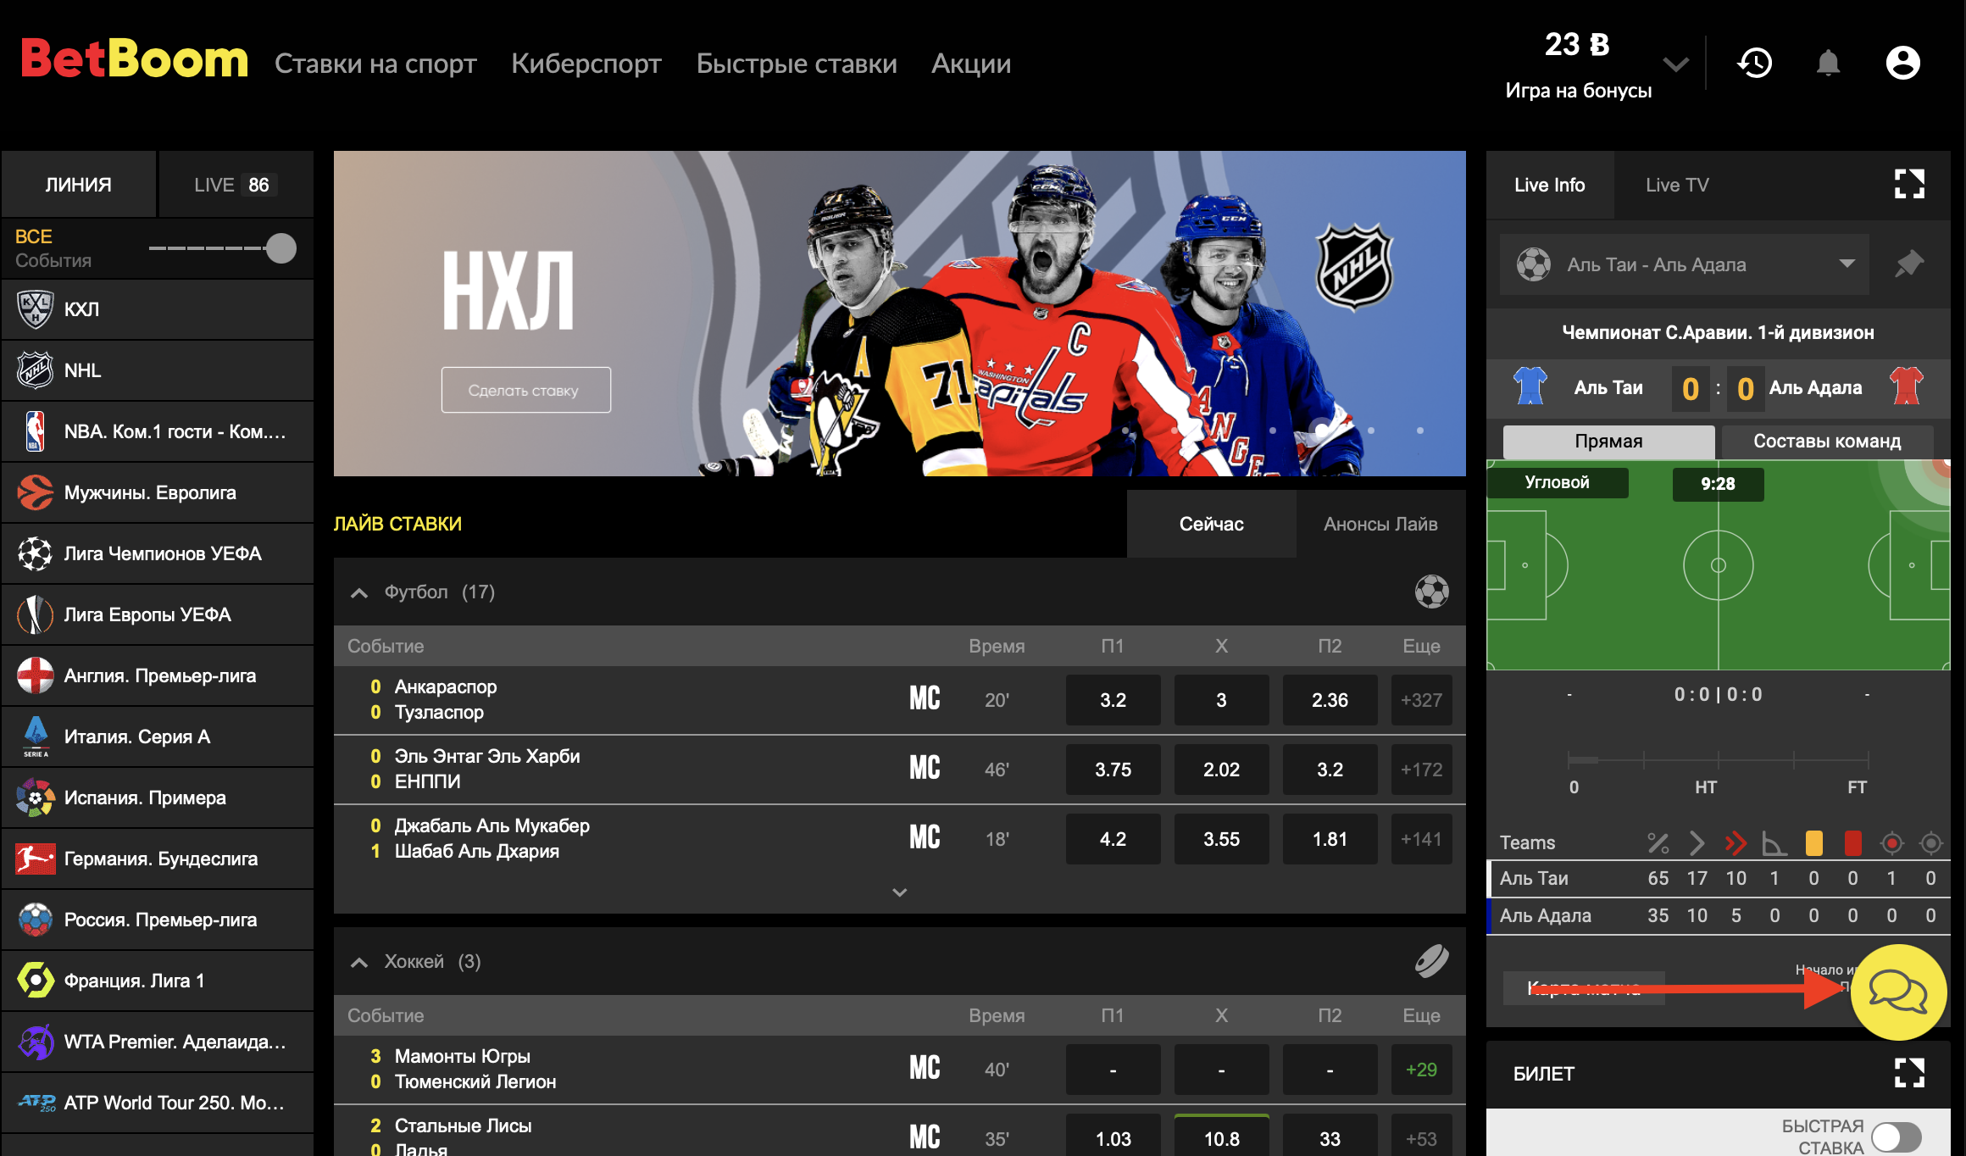Pin the Аль Таи - Аль Адала match

[1909, 264]
